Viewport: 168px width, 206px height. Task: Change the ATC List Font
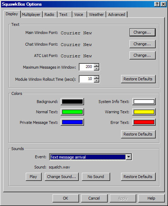143,55
